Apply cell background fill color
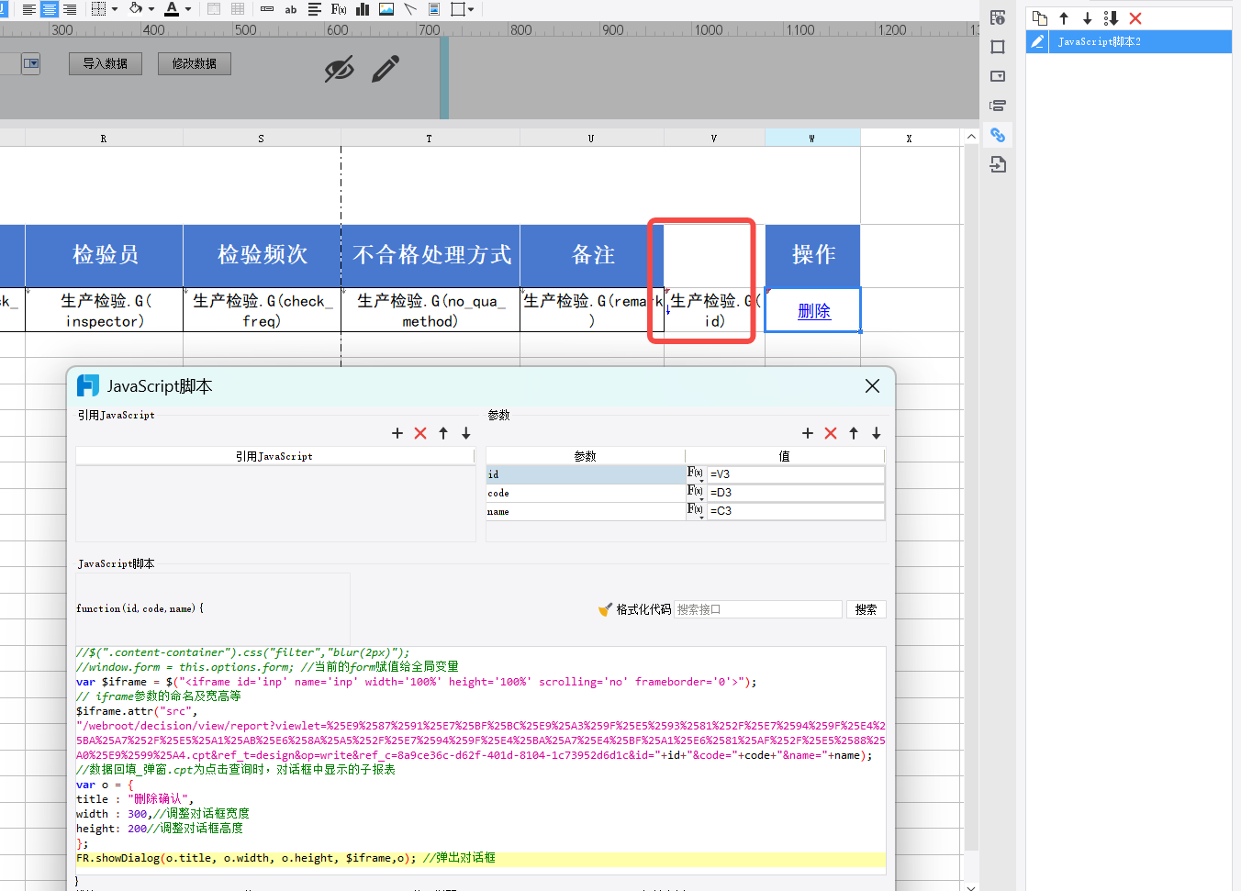The image size is (1241, 891). click(x=136, y=9)
